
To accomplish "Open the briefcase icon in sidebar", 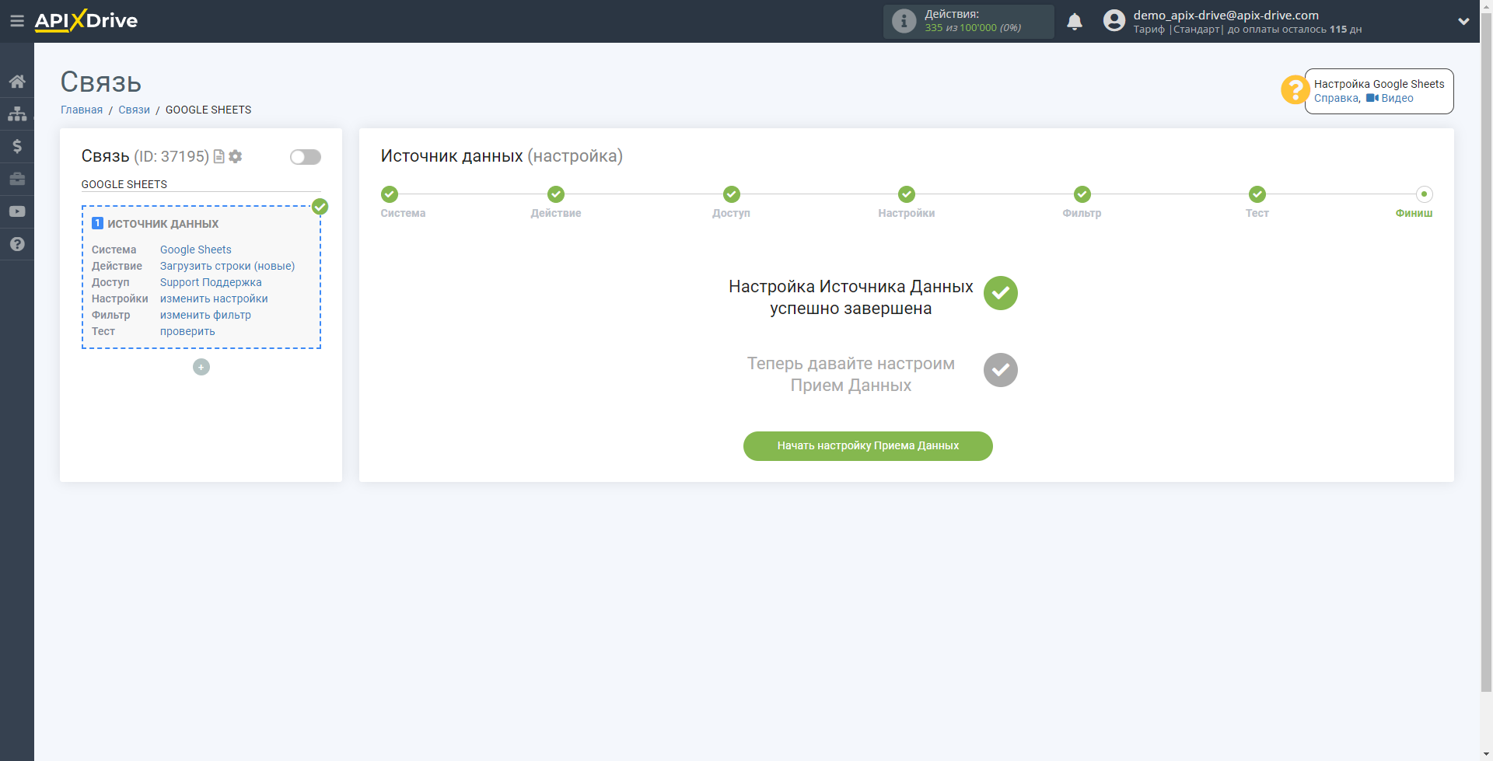I will pyautogui.click(x=17, y=179).
